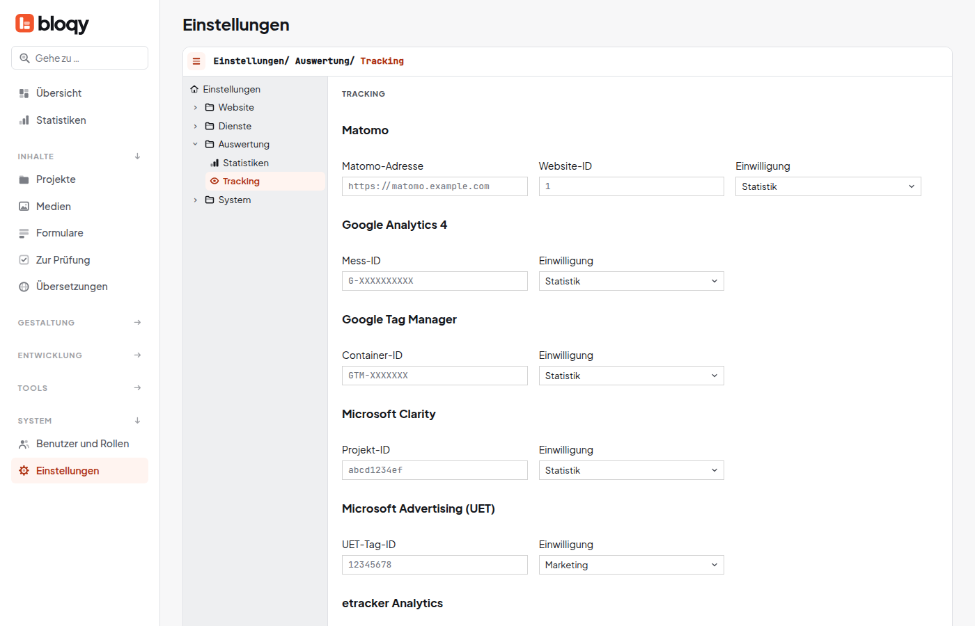The image size is (975, 626).
Task: Expand the System tree node
Action: [196, 200]
